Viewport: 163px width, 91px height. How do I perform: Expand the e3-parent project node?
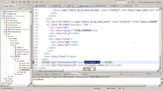coord(2,16)
